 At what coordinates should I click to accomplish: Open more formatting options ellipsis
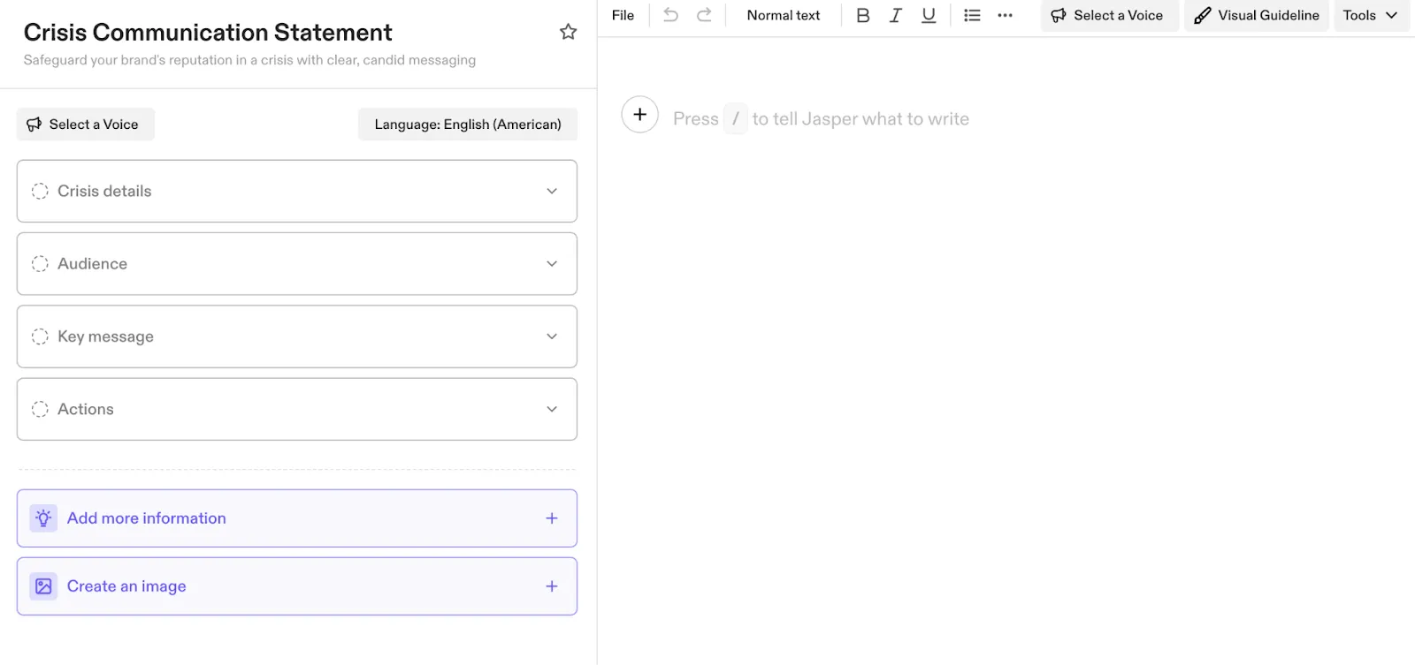coord(1005,15)
